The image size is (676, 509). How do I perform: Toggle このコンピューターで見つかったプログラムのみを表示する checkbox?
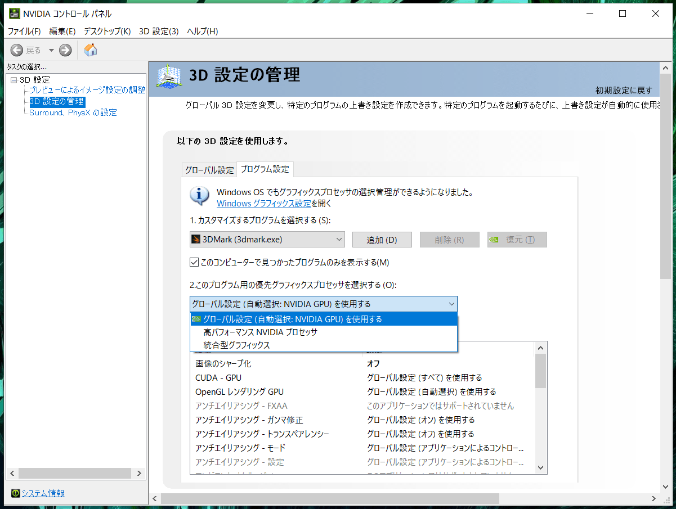194,262
